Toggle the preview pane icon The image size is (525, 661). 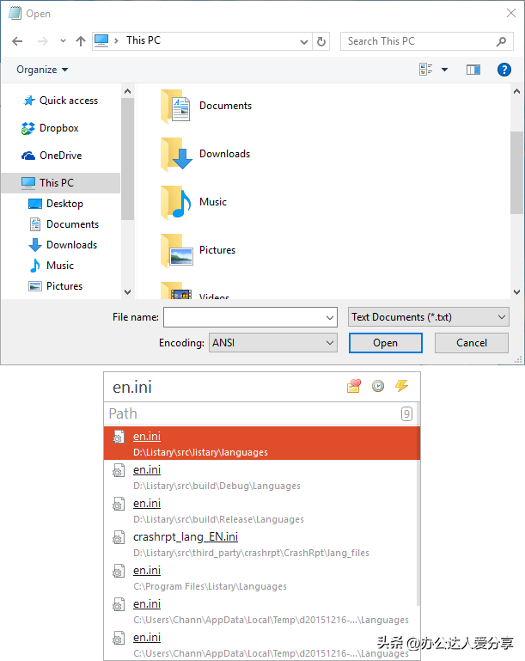pos(473,69)
